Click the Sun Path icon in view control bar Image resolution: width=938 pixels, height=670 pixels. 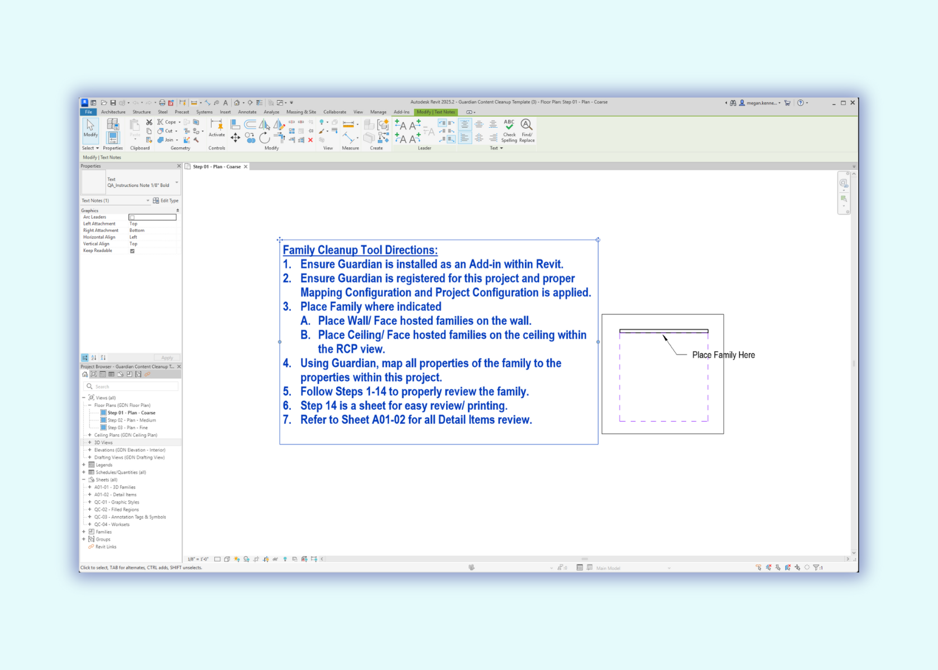pos(237,559)
